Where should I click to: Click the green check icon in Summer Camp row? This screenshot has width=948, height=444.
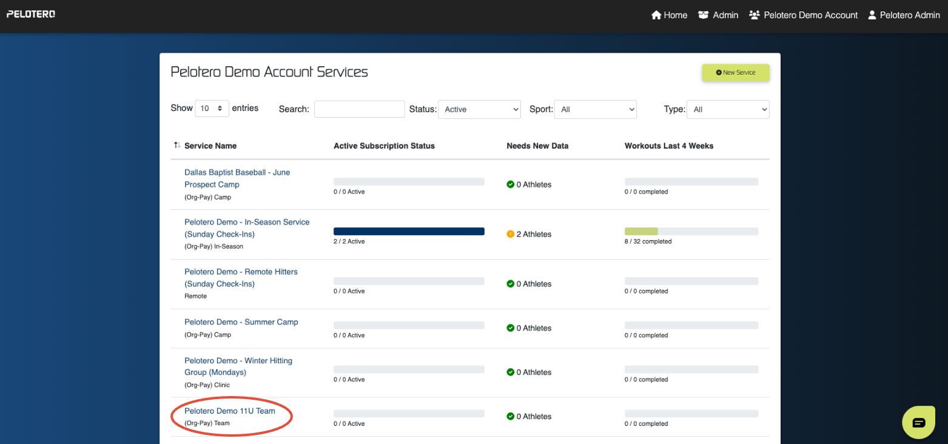(510, 328)
